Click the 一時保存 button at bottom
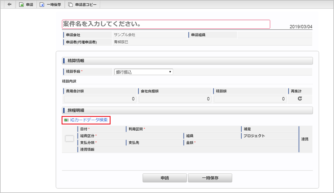 click(210, 178)
